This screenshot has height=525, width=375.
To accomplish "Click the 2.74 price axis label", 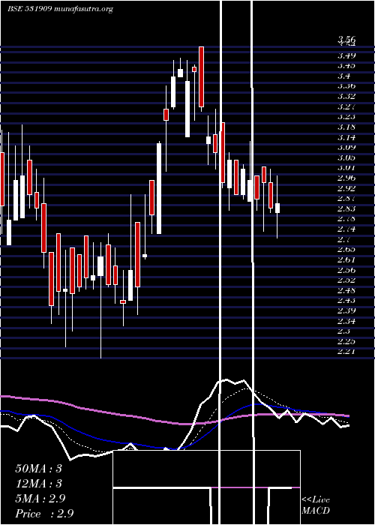I will 346,229.
